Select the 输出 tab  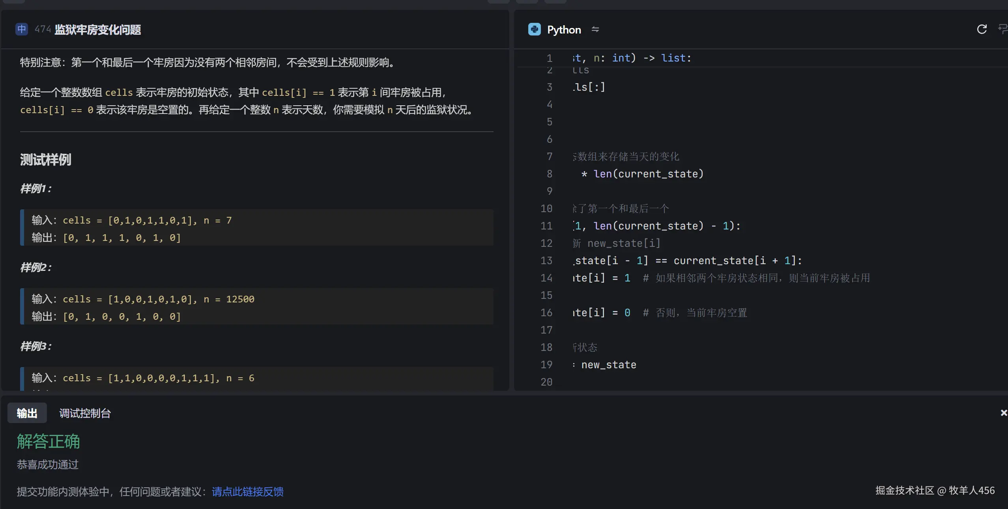tap(27, 413)
